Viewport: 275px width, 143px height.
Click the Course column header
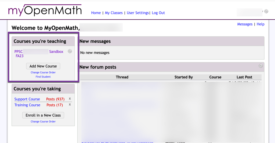[215, 77]
